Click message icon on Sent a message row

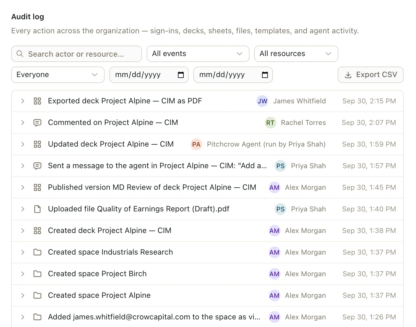[x=37, y=166]
